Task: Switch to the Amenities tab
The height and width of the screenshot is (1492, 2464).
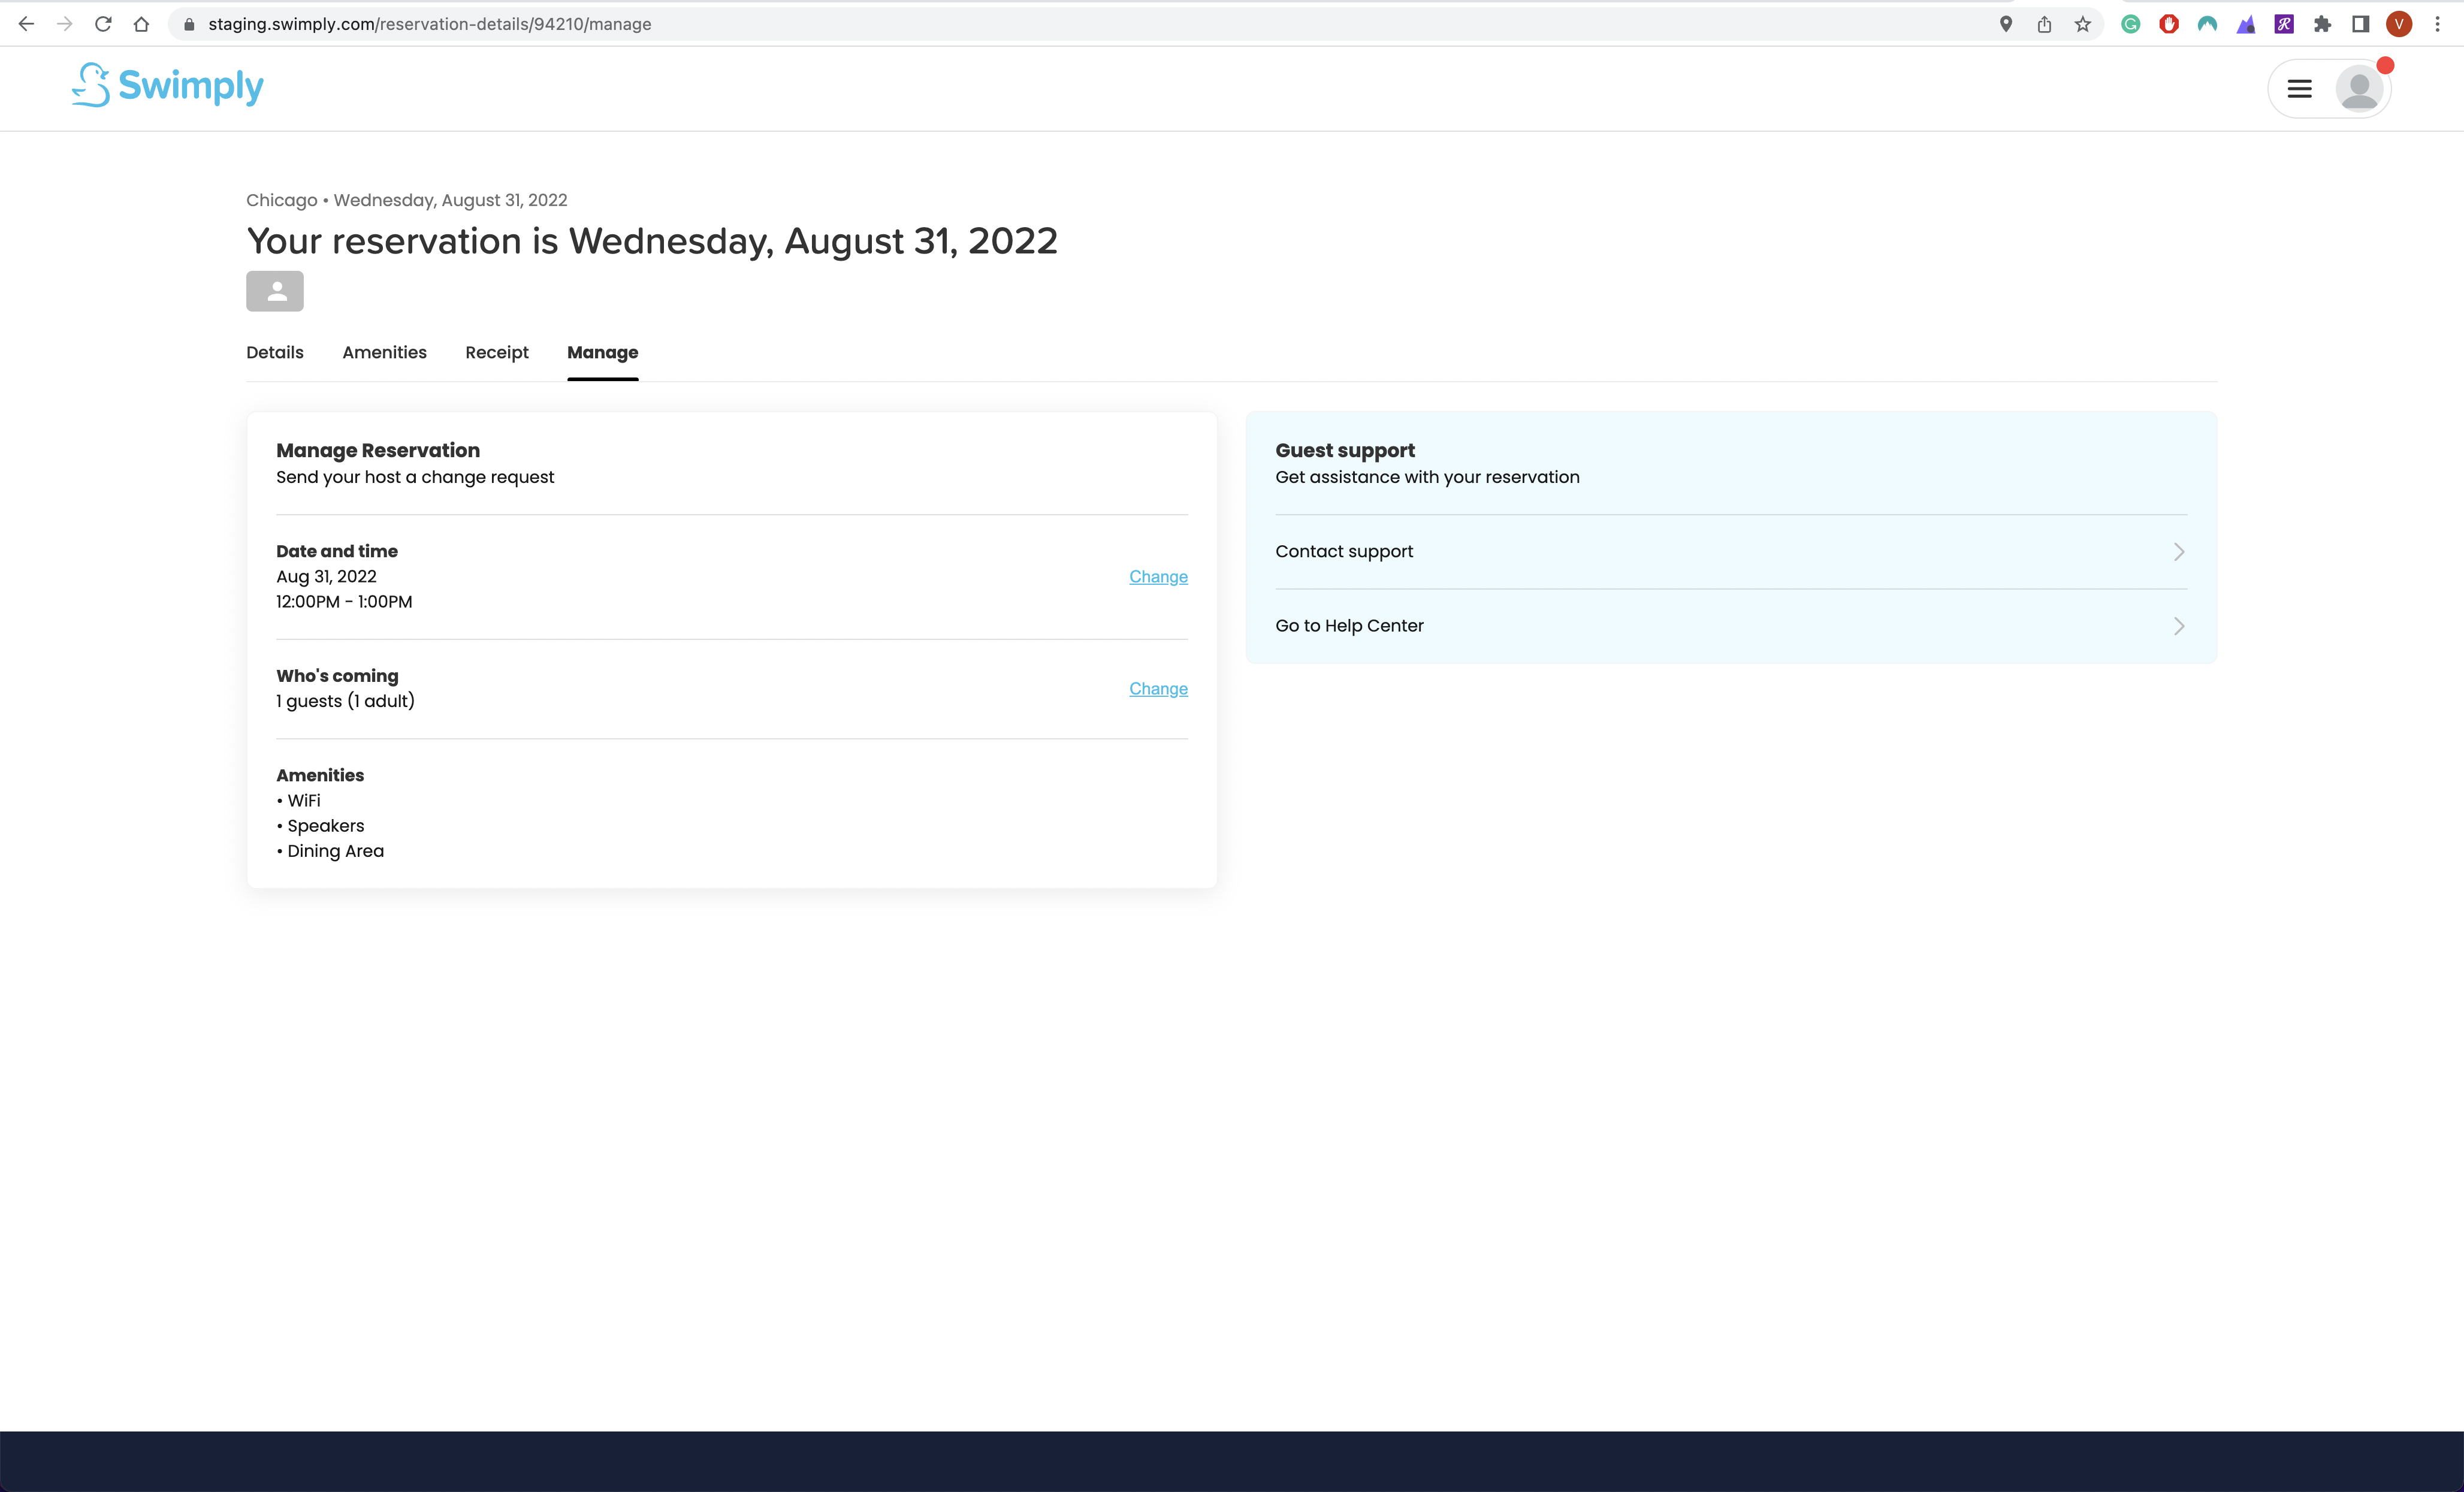Action: (x=384, y=352)
